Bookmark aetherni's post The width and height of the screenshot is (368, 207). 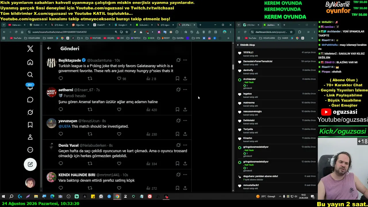177,109
